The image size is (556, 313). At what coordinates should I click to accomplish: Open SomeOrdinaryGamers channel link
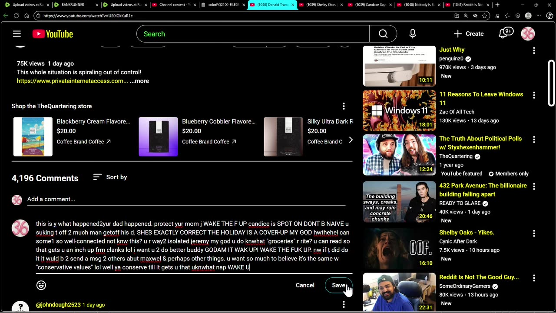pyautogui.click(x=465, y=286)
